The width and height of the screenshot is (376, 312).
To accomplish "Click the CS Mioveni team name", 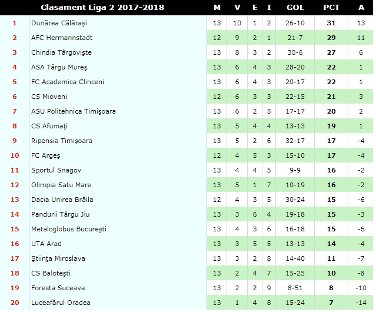I will coord(49,97).
